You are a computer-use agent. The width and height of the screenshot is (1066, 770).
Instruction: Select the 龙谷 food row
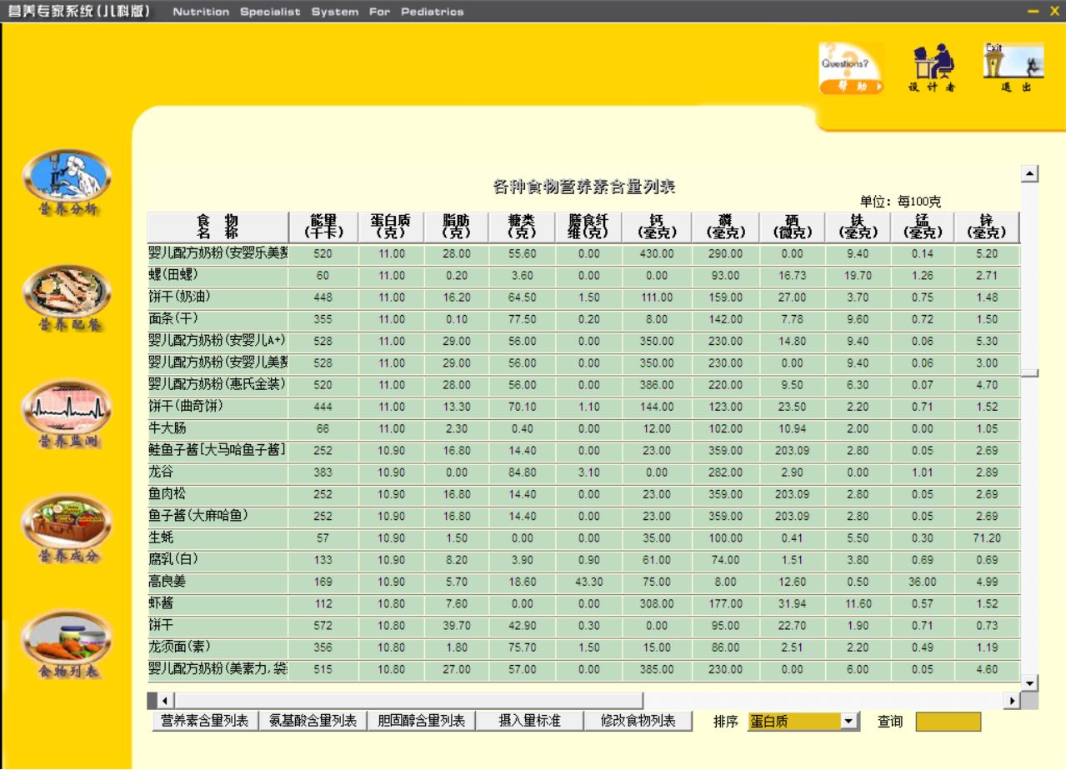(583, 472)
